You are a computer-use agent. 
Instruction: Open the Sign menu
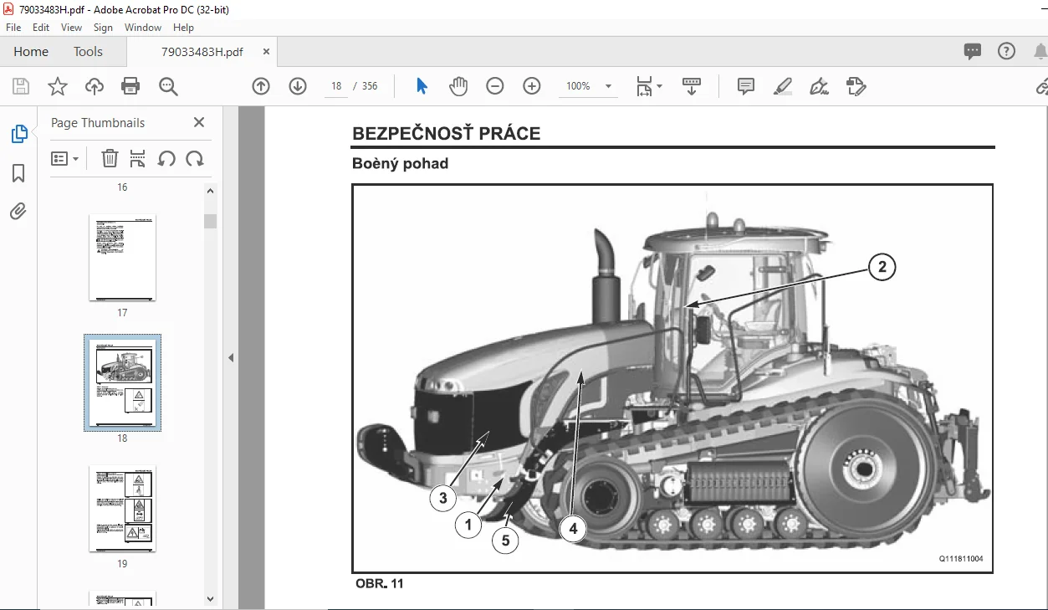pos(103,28)
